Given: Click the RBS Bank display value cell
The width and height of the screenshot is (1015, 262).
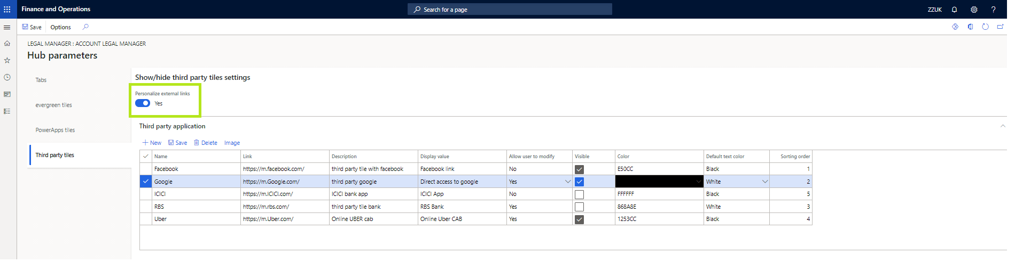Looking at the screenshot, I should 462,207.
